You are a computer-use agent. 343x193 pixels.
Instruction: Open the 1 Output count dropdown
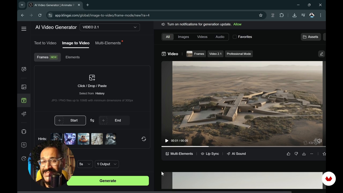(107, 164)
